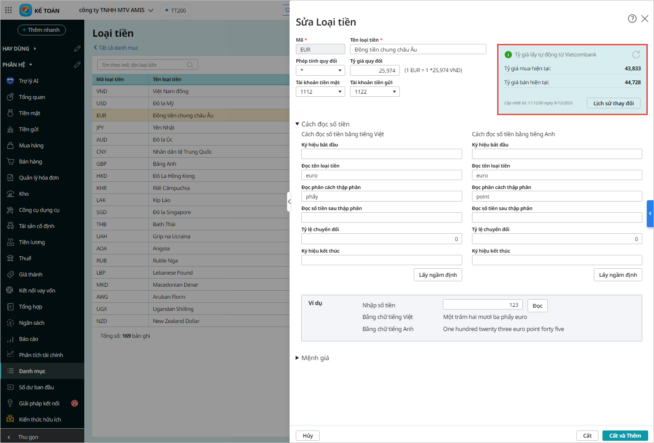Open the Phép tính quy đổi dropdown
This screenshot has width=654, height=443.
coord(320,70)
